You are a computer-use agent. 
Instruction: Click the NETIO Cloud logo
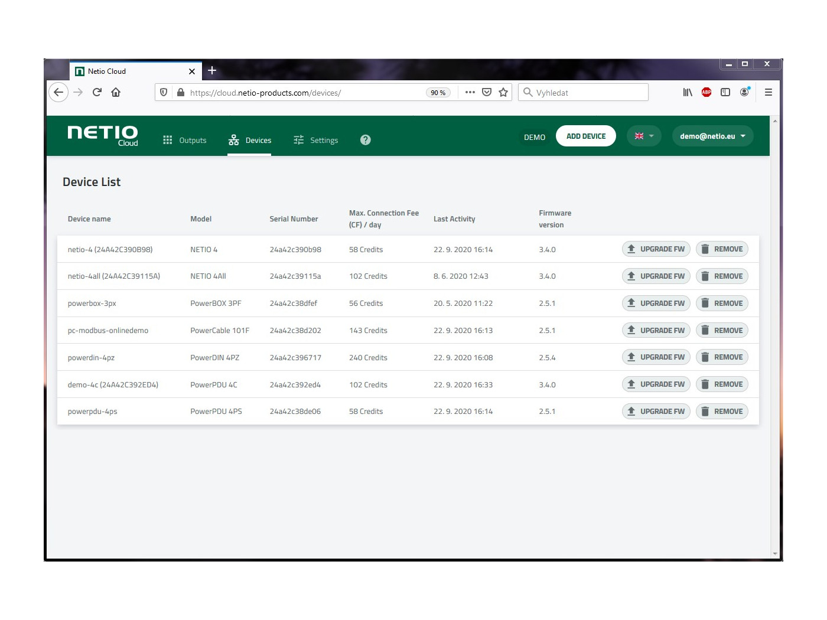click(x=103, y=135)
